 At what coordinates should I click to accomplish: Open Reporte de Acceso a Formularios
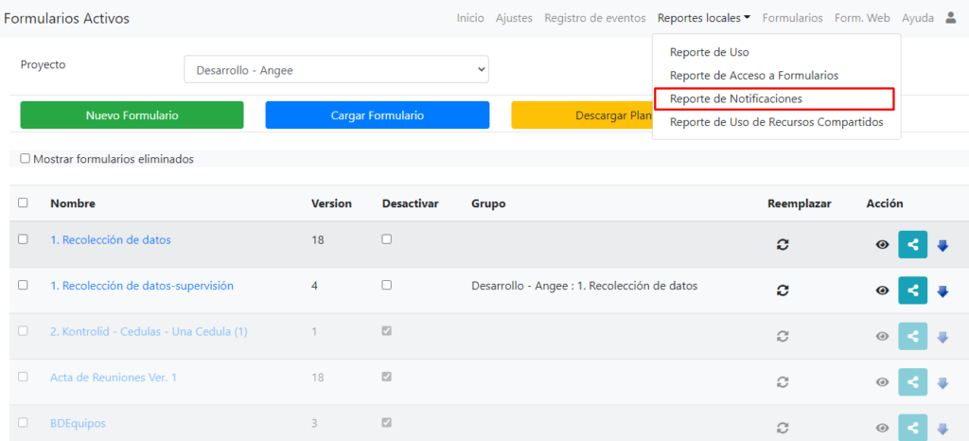pyautogui.click(x=753, y=75)
